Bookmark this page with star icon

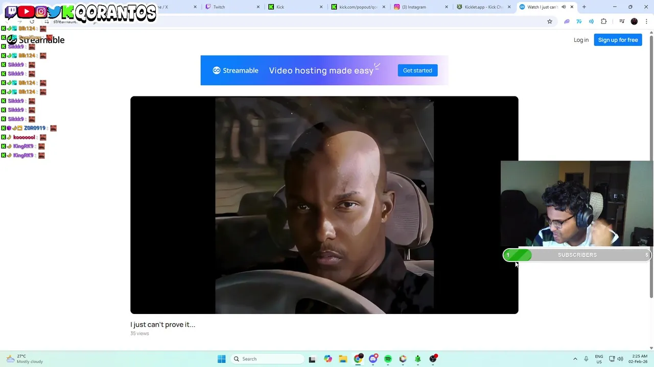coord(550,21)
